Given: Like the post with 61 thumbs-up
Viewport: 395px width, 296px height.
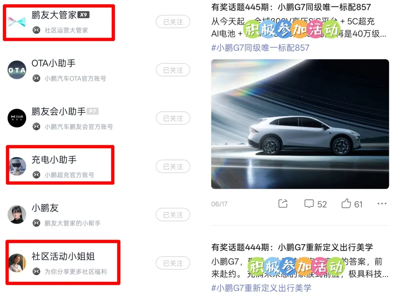Looking at the screenshot, I should click(x=352, y=204).
